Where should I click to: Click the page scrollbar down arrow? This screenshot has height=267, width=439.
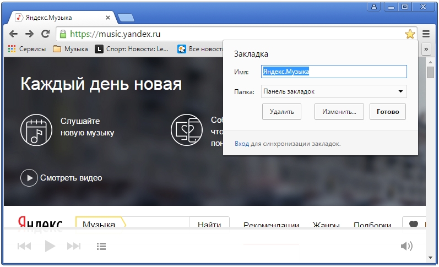430,258
